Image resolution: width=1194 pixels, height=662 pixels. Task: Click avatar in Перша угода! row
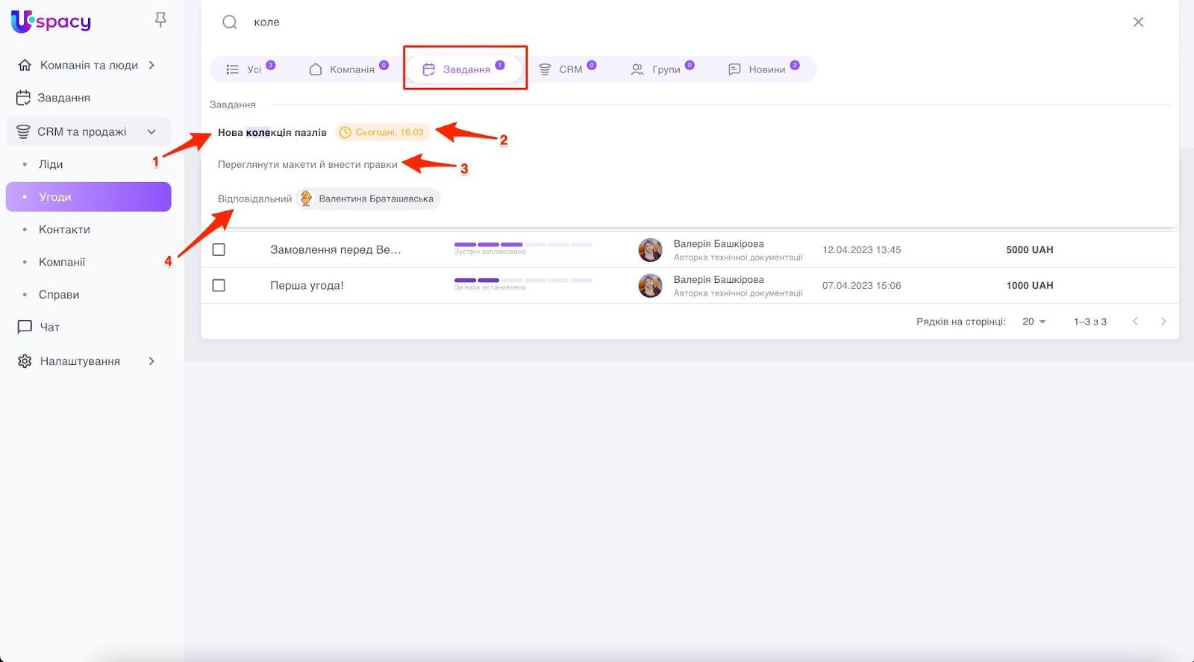coord(650,286)
